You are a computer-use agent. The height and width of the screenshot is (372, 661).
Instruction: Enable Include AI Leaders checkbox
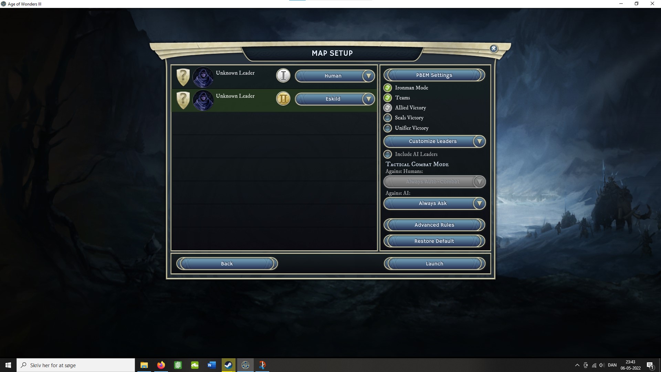point(388,154)
